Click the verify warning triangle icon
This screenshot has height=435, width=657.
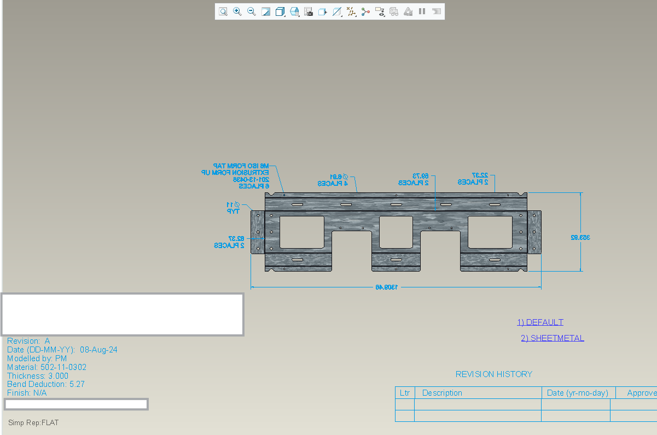(x=408, y=11)
